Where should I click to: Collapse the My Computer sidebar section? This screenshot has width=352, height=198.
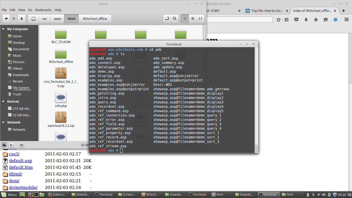(x=3, y=29)
